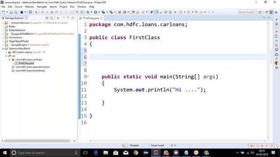Open the Refactor menu

click(x=30, y=7)
